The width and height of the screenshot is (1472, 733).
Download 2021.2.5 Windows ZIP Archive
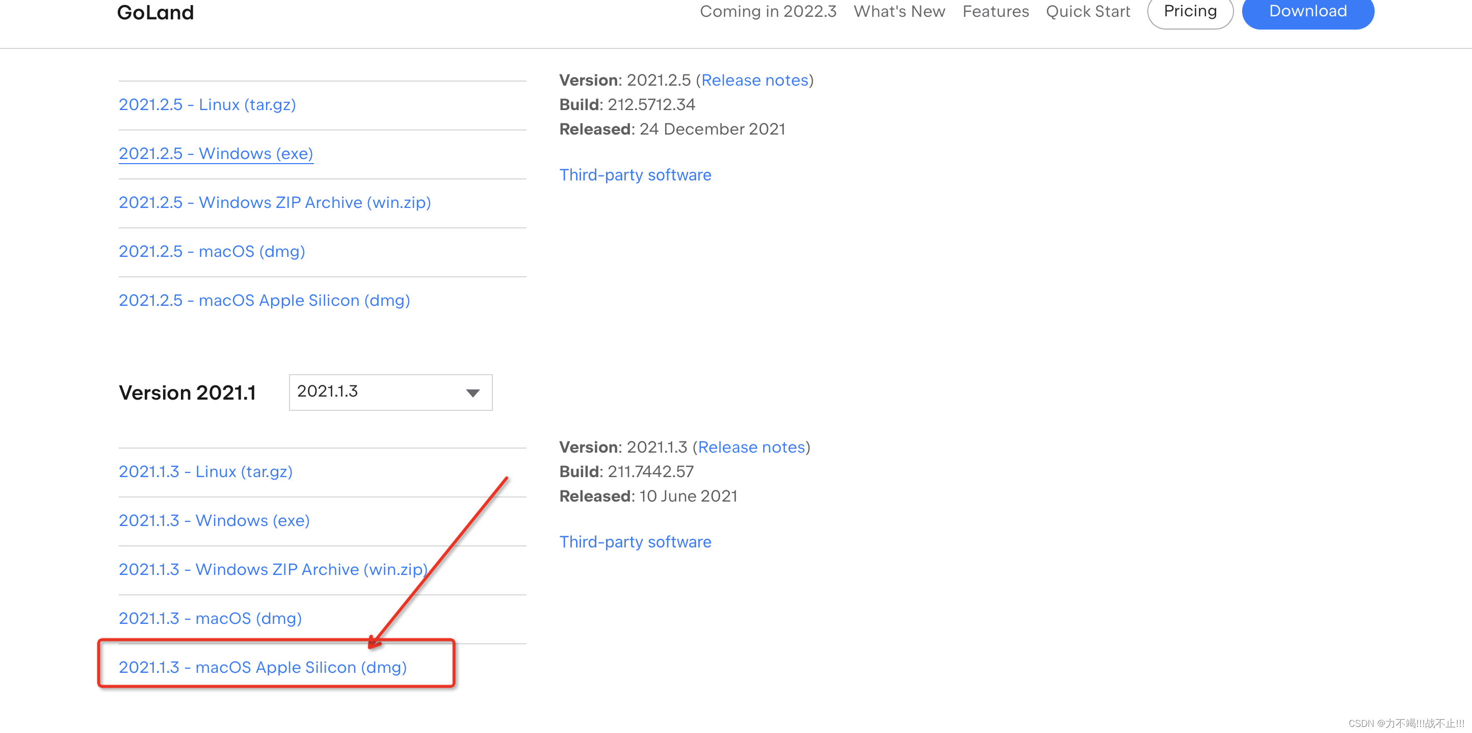click(274, 202)
